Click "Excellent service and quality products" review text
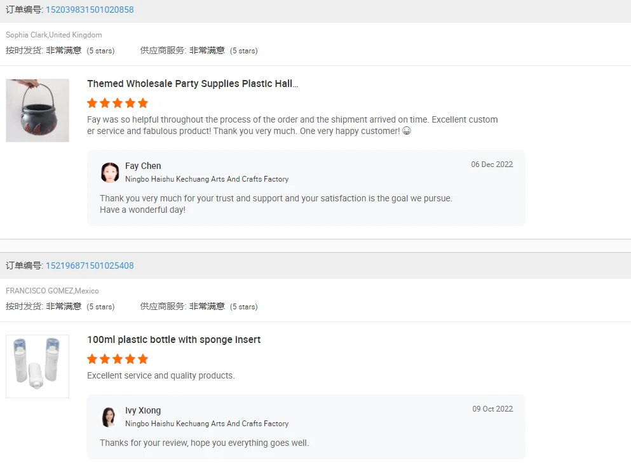This screenshot has height=470, width=631. coord(161,375)
